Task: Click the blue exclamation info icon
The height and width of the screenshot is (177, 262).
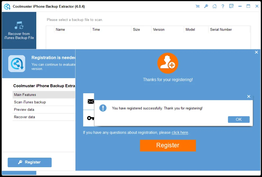Action: [x=103, y=108]
